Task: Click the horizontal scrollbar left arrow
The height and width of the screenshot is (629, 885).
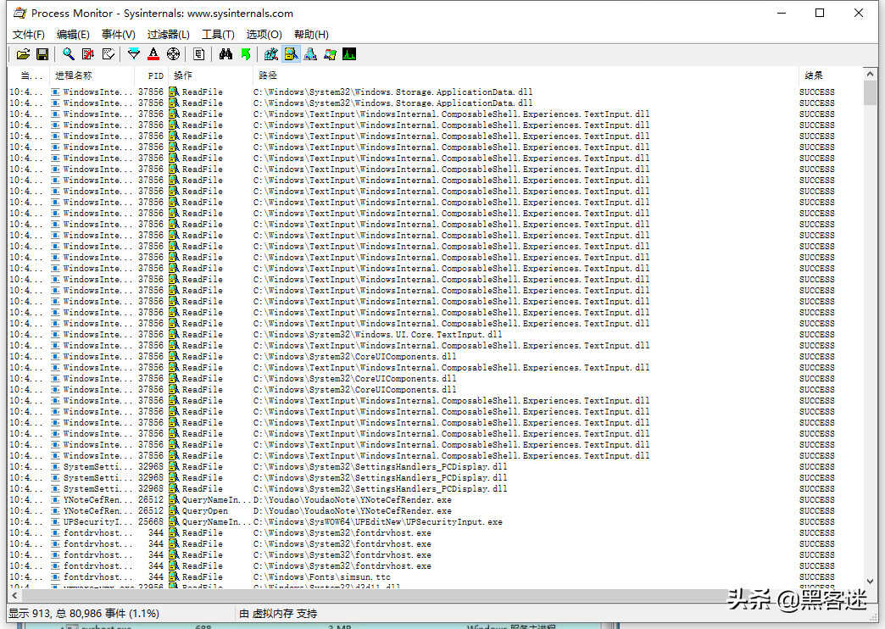Action: click(x=14, y=595)
